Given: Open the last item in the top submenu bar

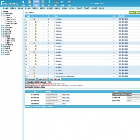Looking at the screenshot, I should pos(101,8).
